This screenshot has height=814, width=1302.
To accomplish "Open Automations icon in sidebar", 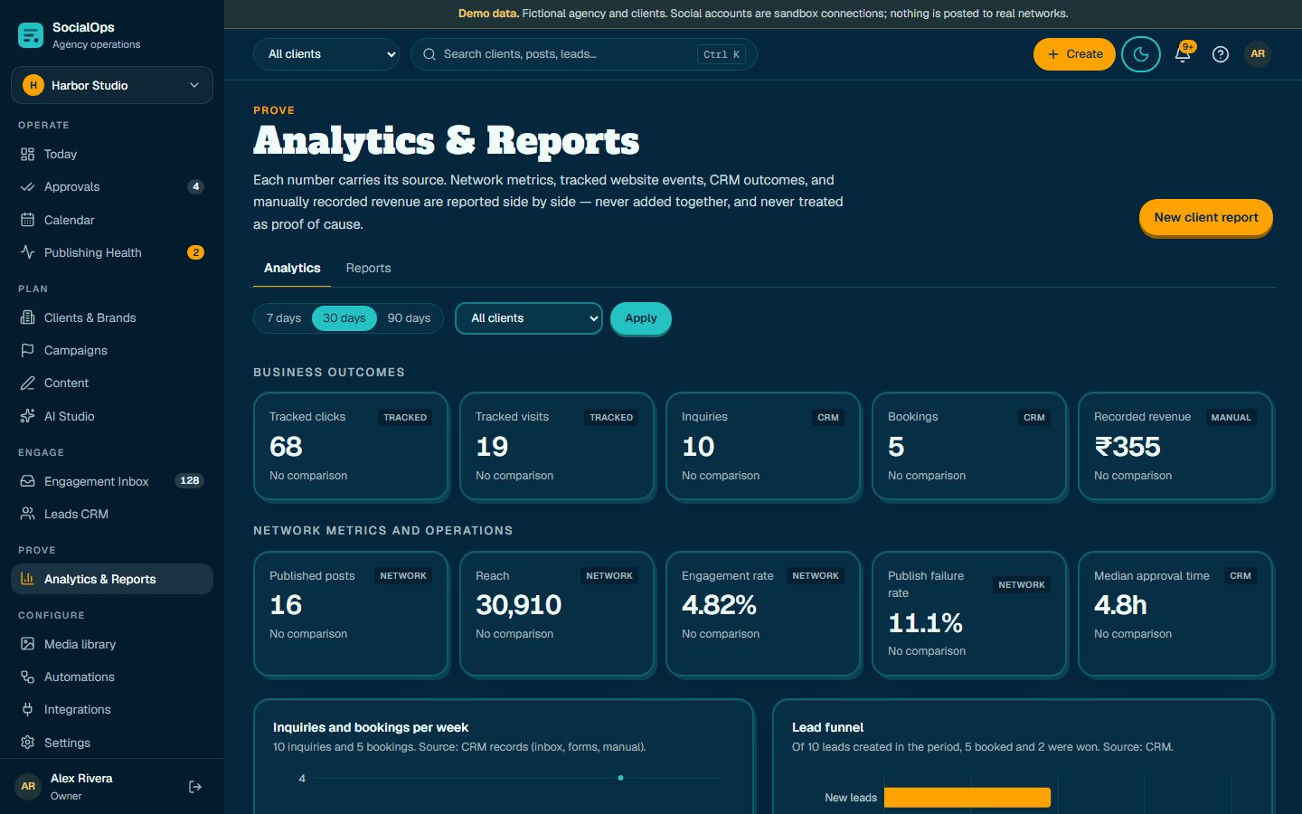I will pos(28,677).
